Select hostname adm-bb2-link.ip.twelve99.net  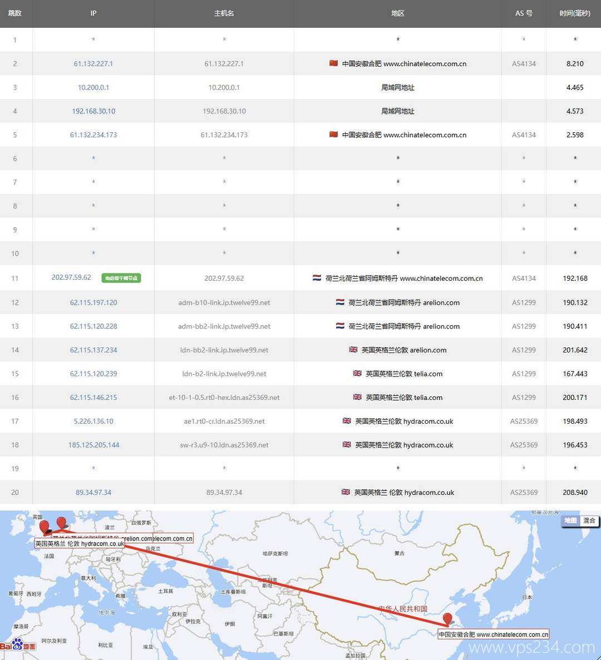[224, 326]
